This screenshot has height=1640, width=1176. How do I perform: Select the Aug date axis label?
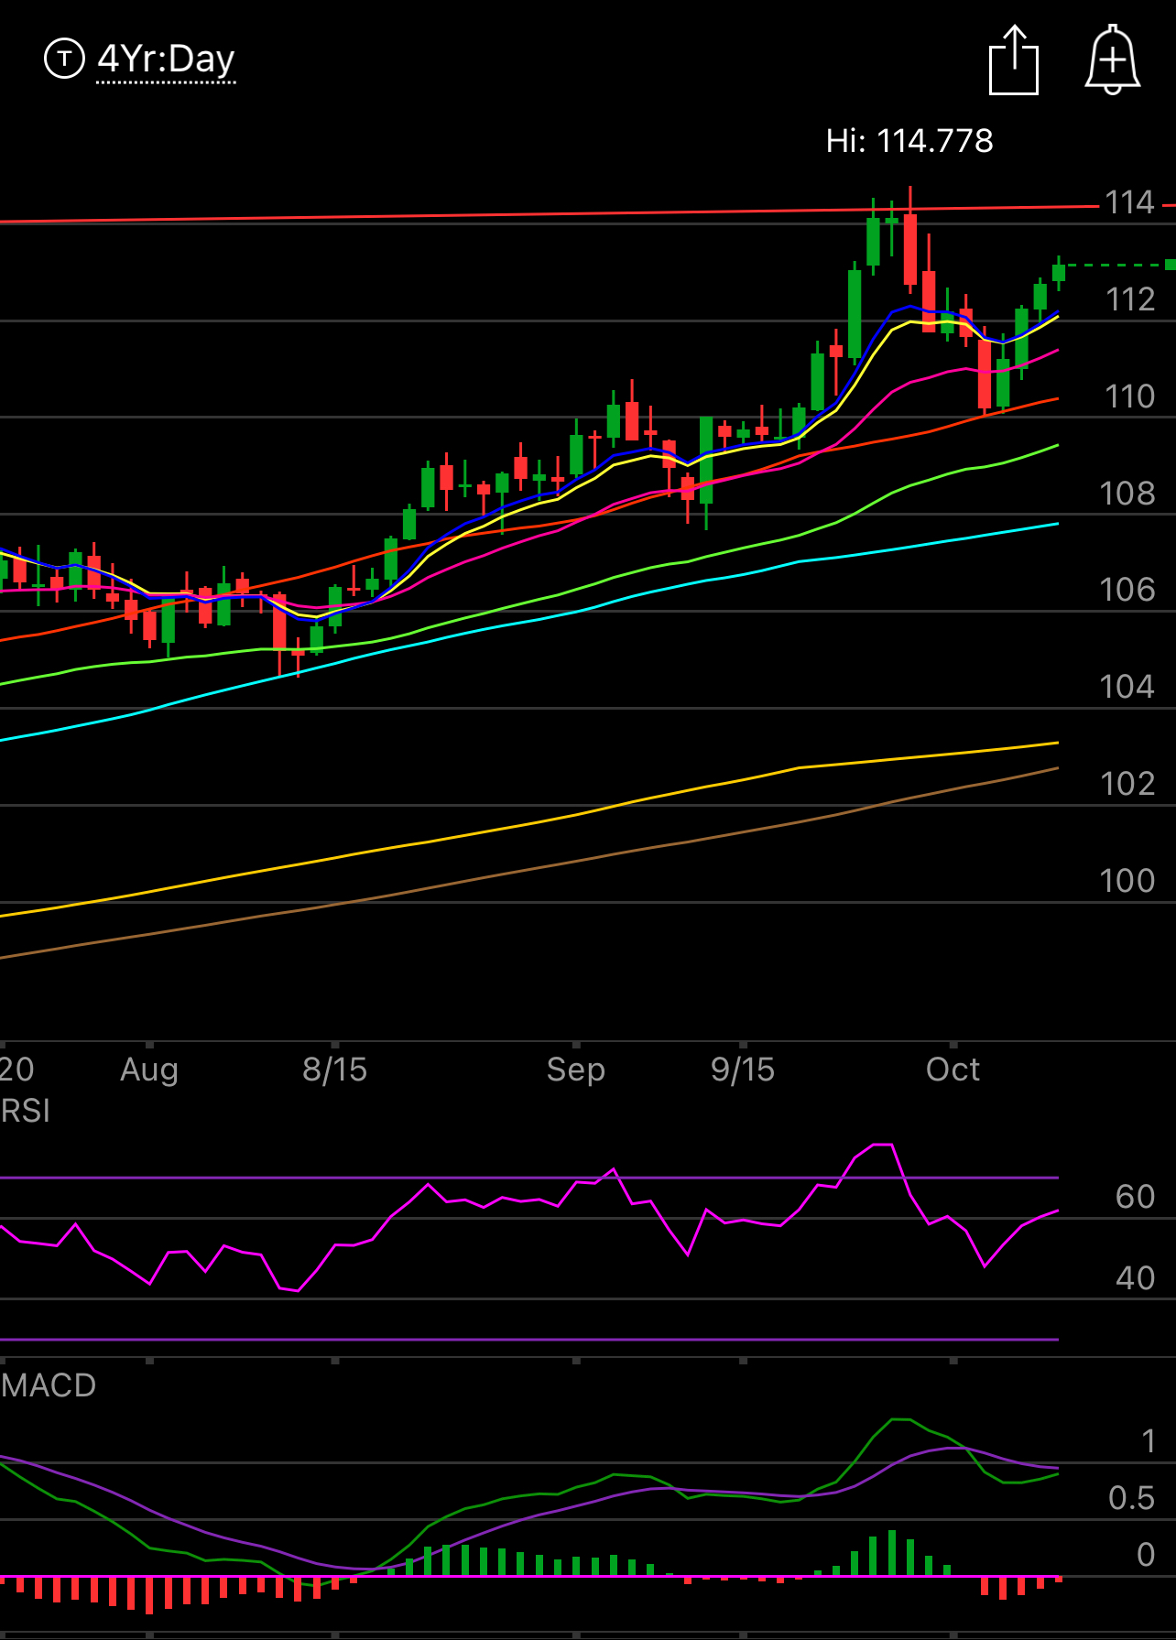[x=149, y=1070]
